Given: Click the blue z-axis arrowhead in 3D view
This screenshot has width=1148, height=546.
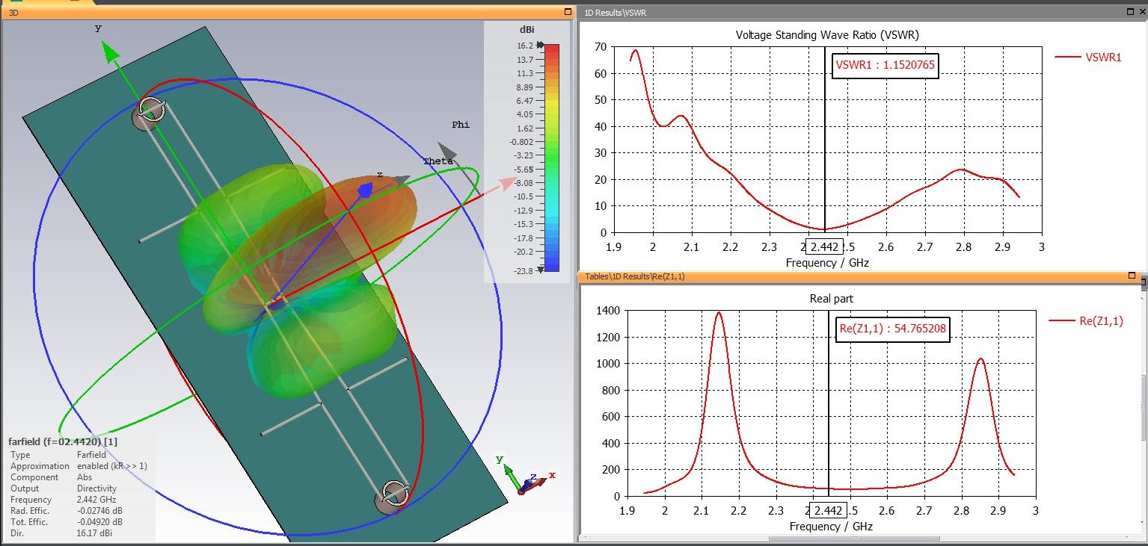Looking at the screenshot, I should 366,190.
